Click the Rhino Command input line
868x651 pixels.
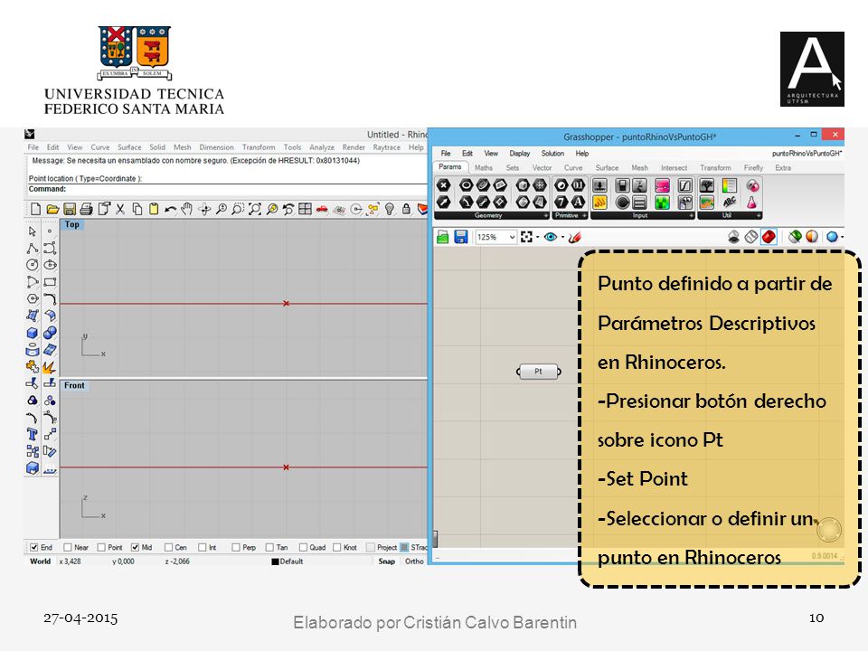(x=227, y=189)
